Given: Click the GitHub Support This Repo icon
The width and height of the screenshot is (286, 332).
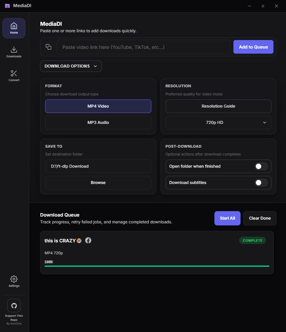Looking at the screenshot, I should pyautogui.click(x=14, y=305).
